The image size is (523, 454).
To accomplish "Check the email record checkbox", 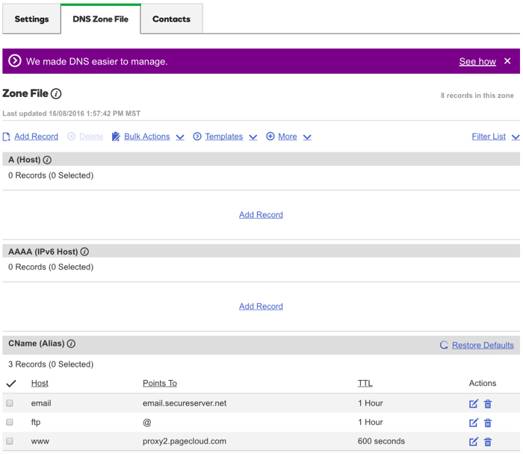I will [x=10, y=403].
